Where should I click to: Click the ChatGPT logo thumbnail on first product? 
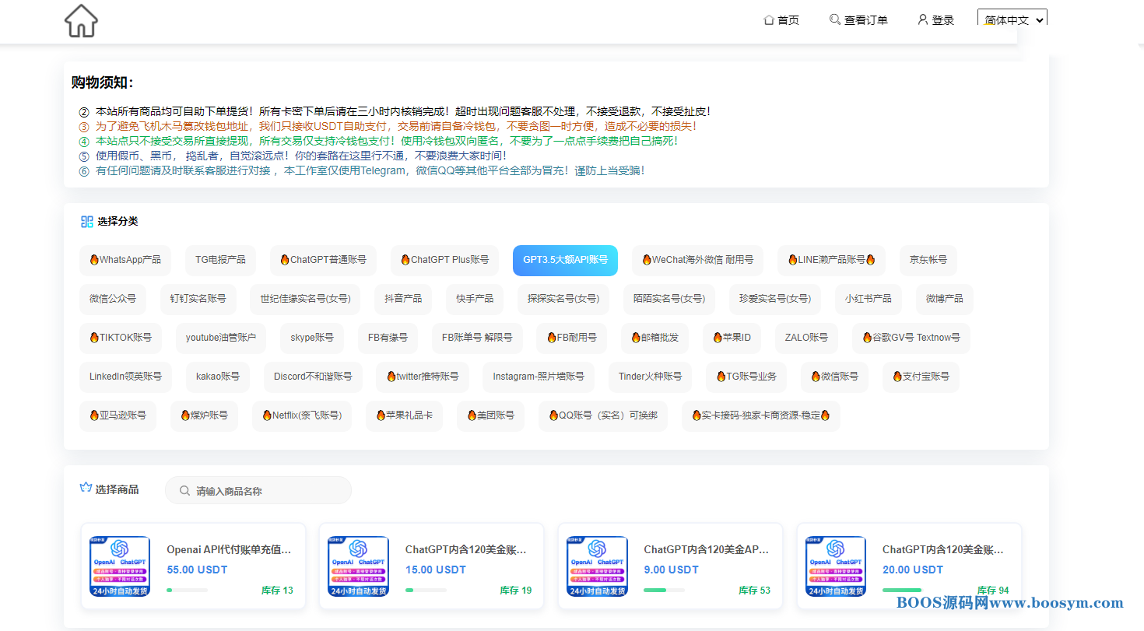tap(118, 566)
